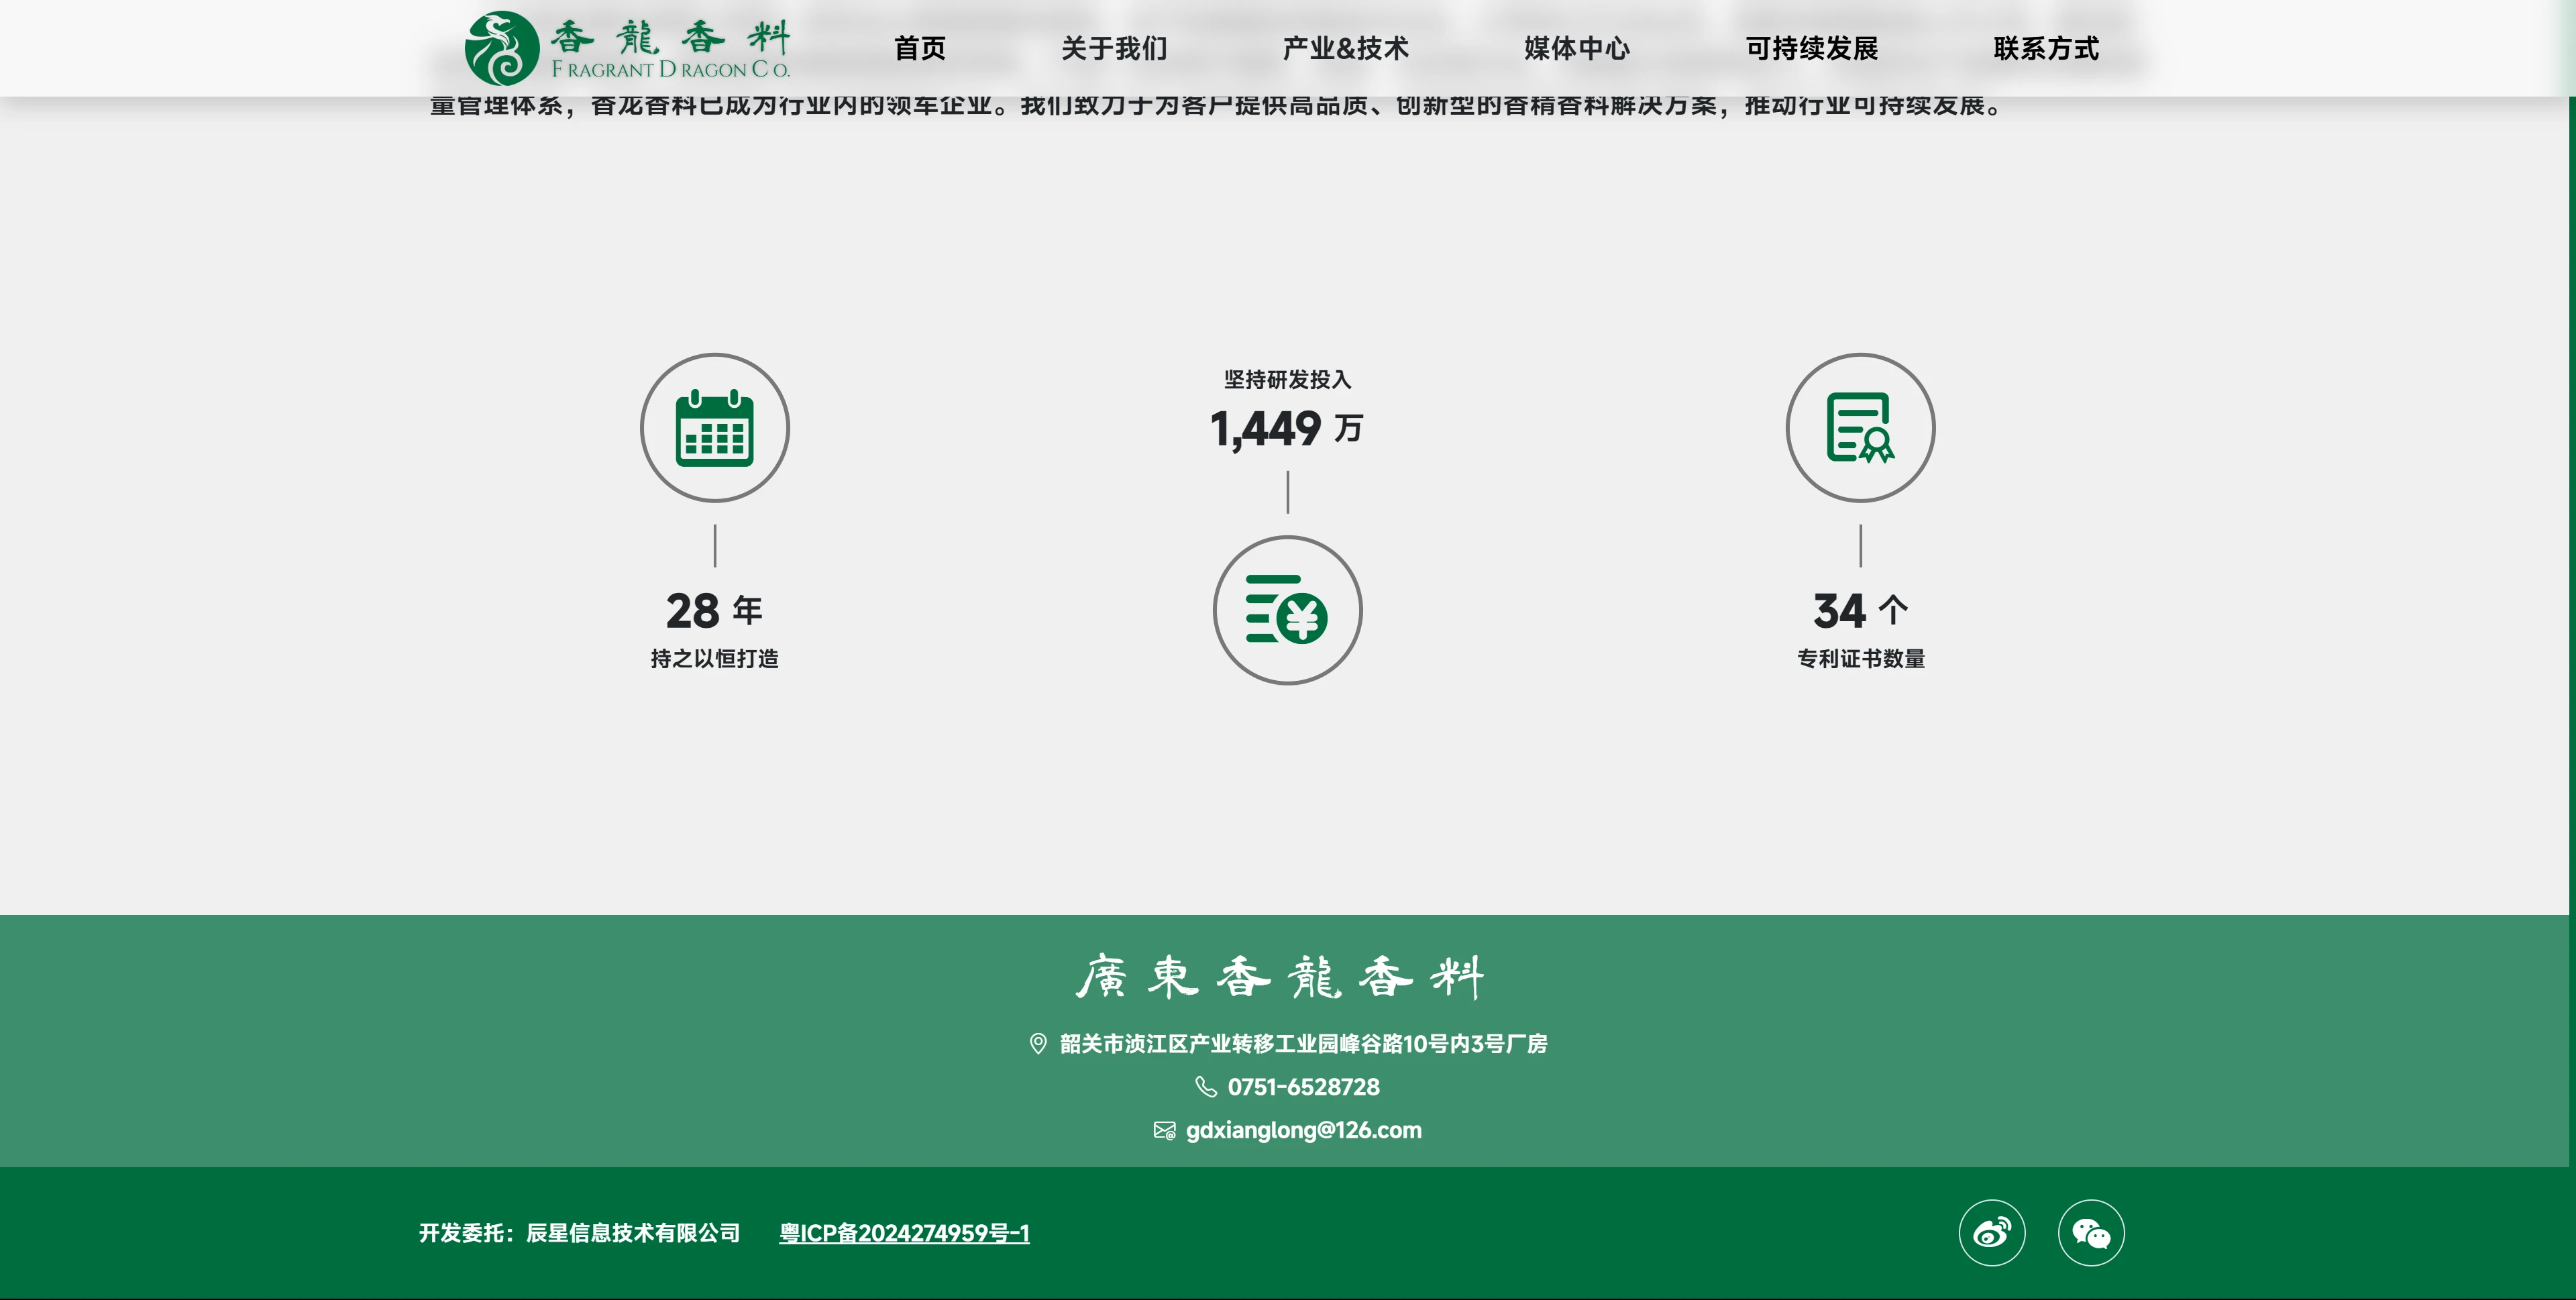Screen dimensions: 2576x1300
Task: Click the patent certificate icon circle
Action: pyautogui.click(x=1860, y=428)
